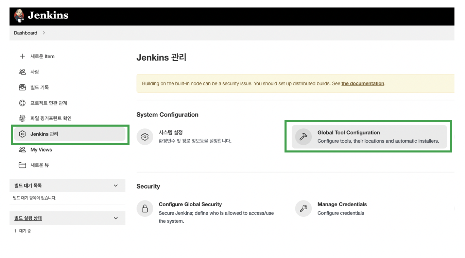Click the fingerprint icon in sidebar
This screenshot has width=465, height=258.
click(x=22, y=118)
